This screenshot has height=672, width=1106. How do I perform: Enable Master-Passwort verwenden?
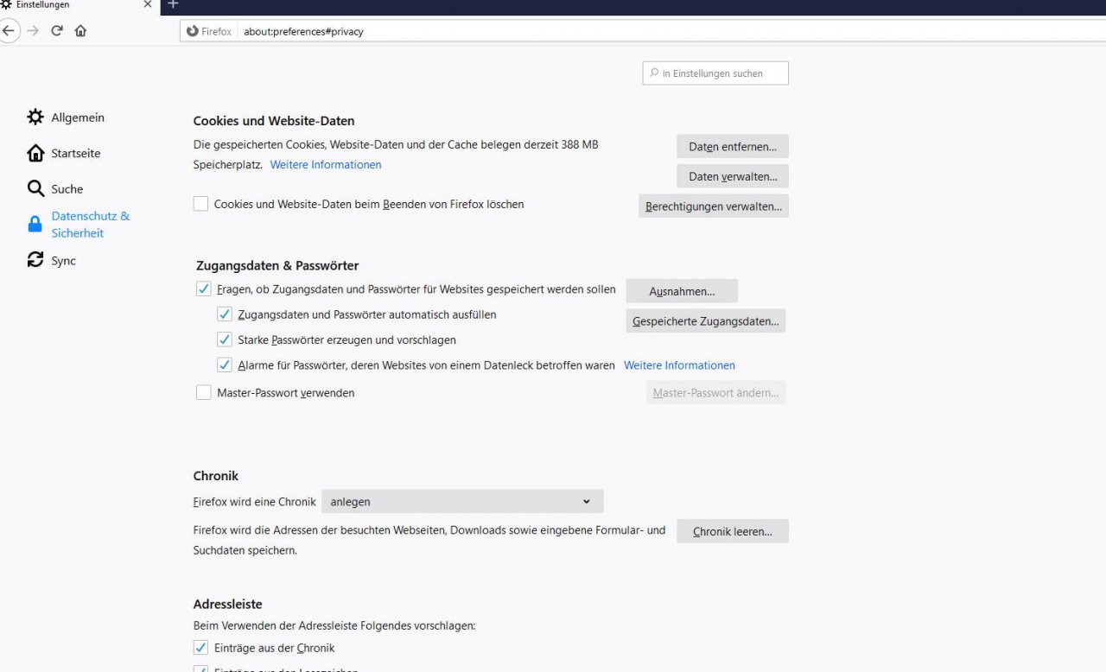click(204, 392)
